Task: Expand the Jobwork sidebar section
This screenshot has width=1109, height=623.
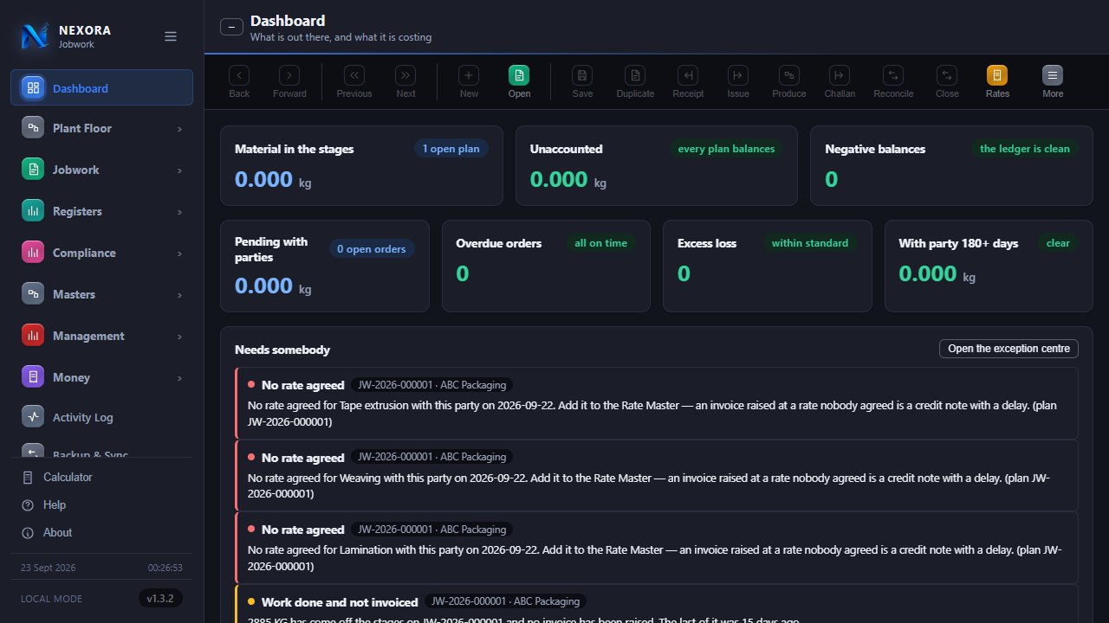Action: [x=101, y=170]
